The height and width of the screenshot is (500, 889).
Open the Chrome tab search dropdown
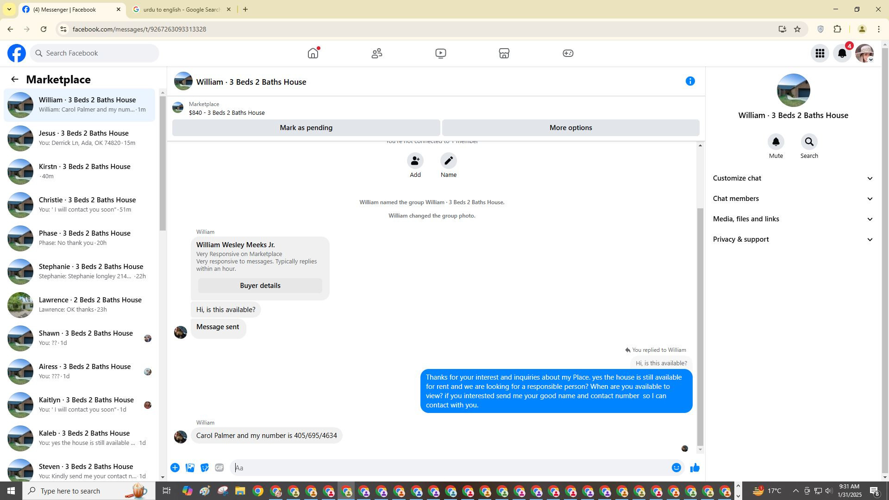9,9
